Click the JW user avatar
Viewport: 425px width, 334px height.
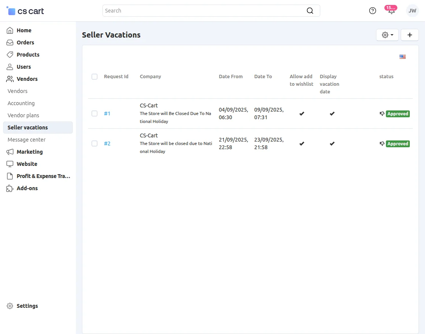tap(412, 11)
